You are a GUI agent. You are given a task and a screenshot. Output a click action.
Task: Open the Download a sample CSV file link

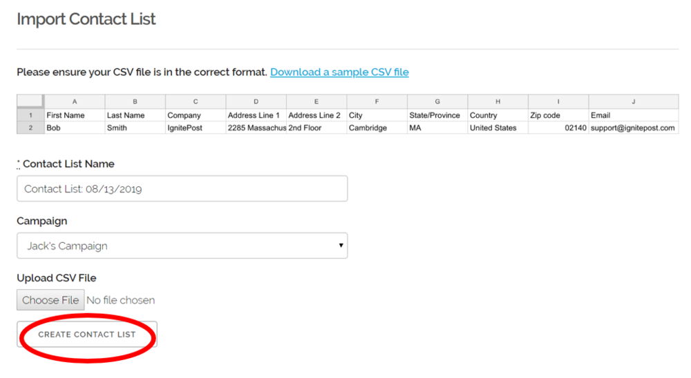339,72
